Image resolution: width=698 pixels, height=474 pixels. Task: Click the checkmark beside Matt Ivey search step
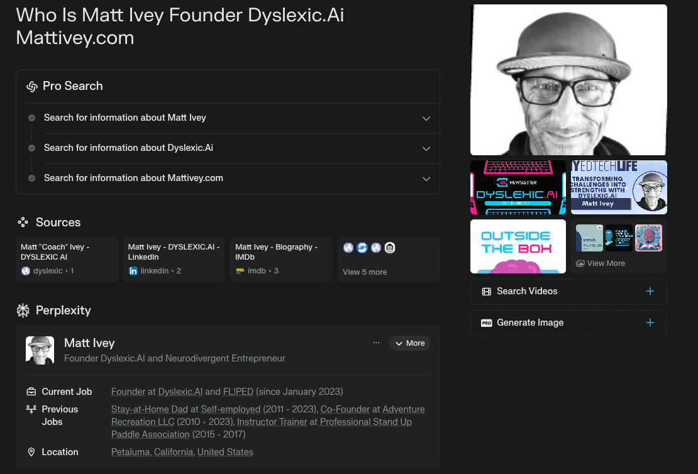pos(31,118)
